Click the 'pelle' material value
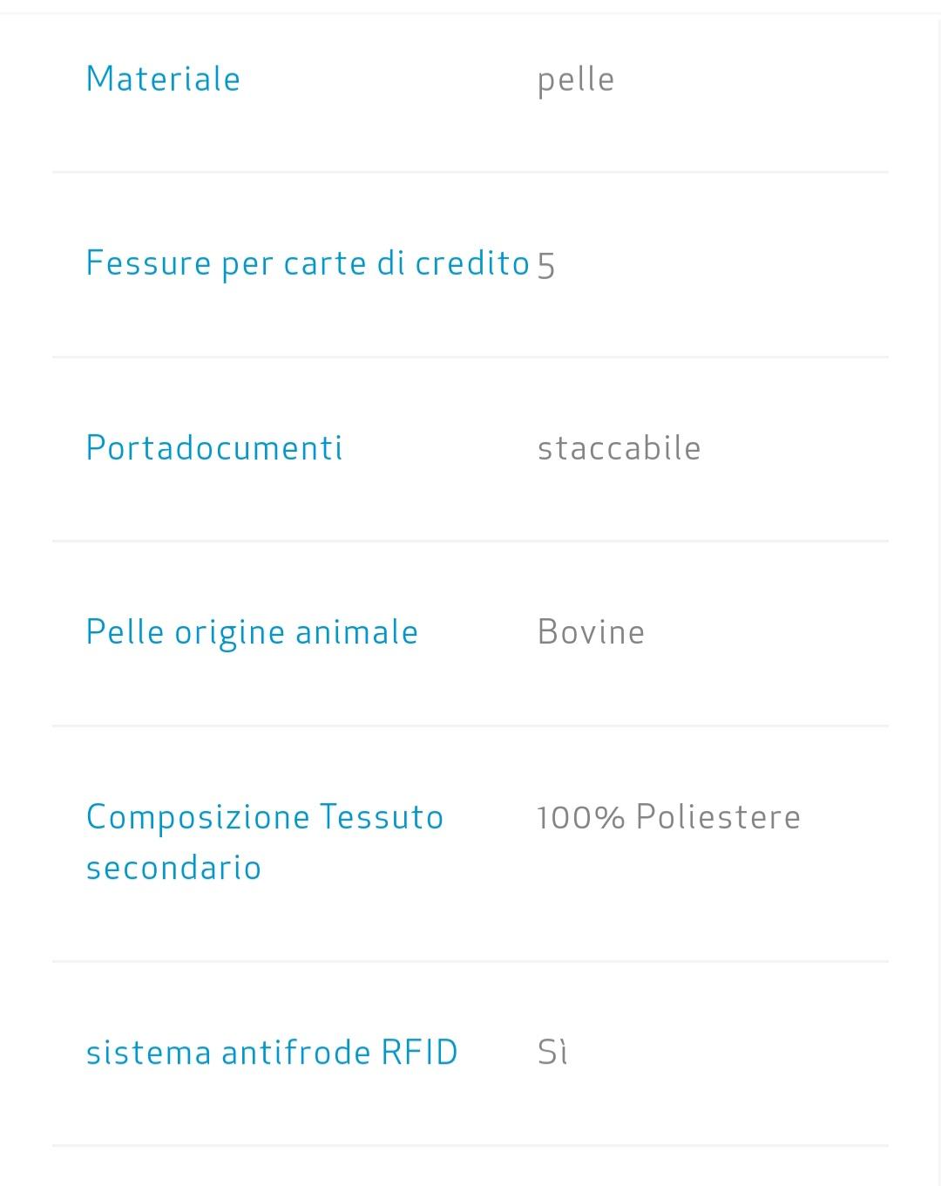This screenshot has width=941, height=1186. coord(576,79)
